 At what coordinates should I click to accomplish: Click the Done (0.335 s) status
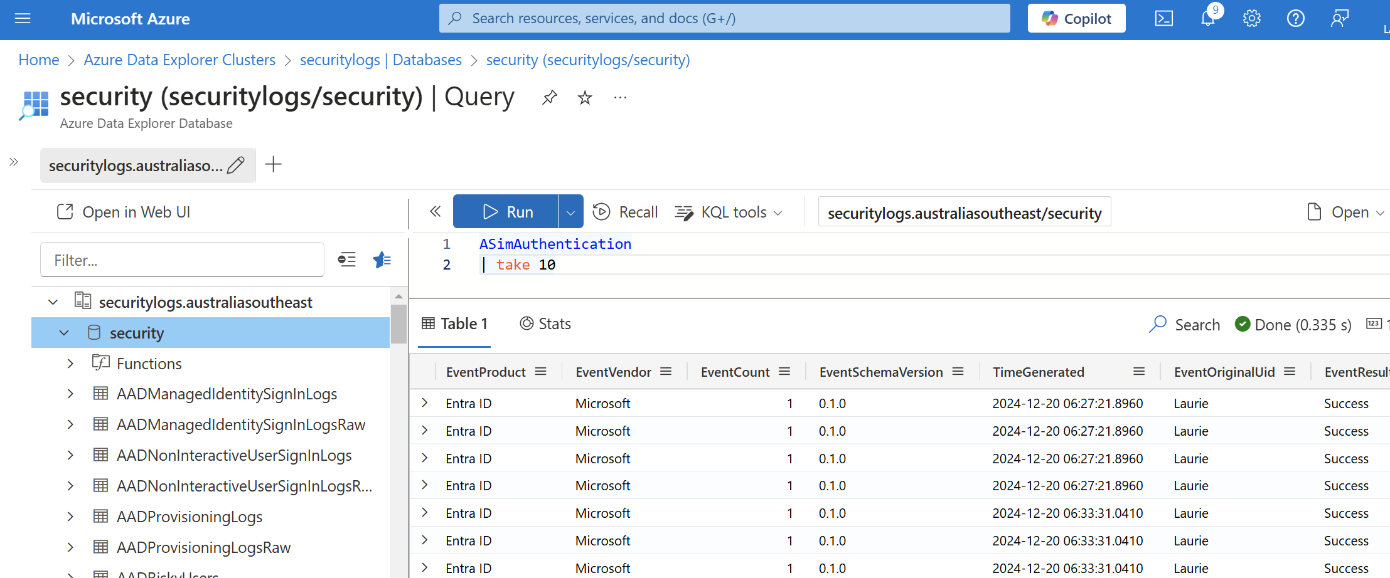tap(1293, 325)
